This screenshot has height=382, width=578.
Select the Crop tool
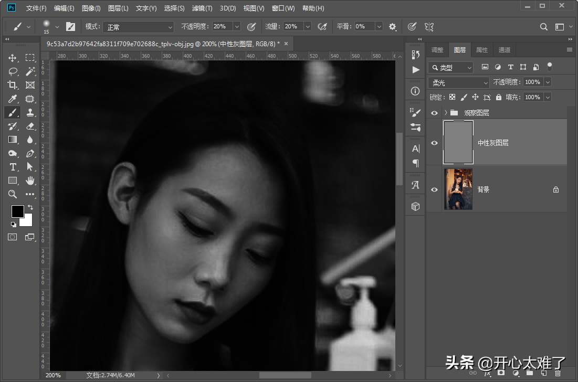click(x=13, y=85)
